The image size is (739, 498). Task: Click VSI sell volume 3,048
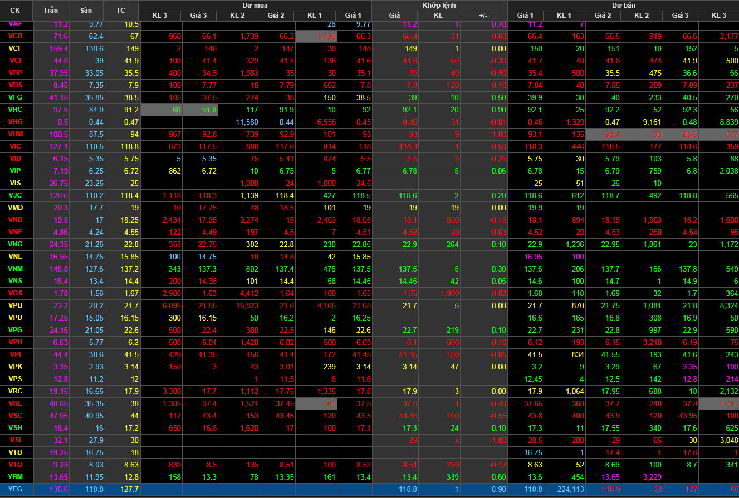coord(728,440)
